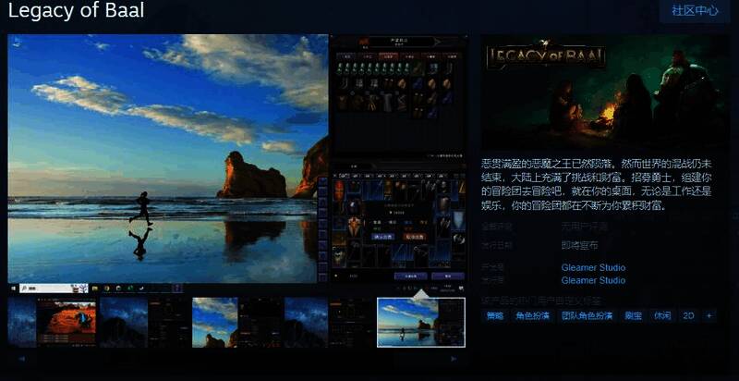Click the first Gleamer Studio developer link
Screen dimensions: 739x381
tap(593, 267)
